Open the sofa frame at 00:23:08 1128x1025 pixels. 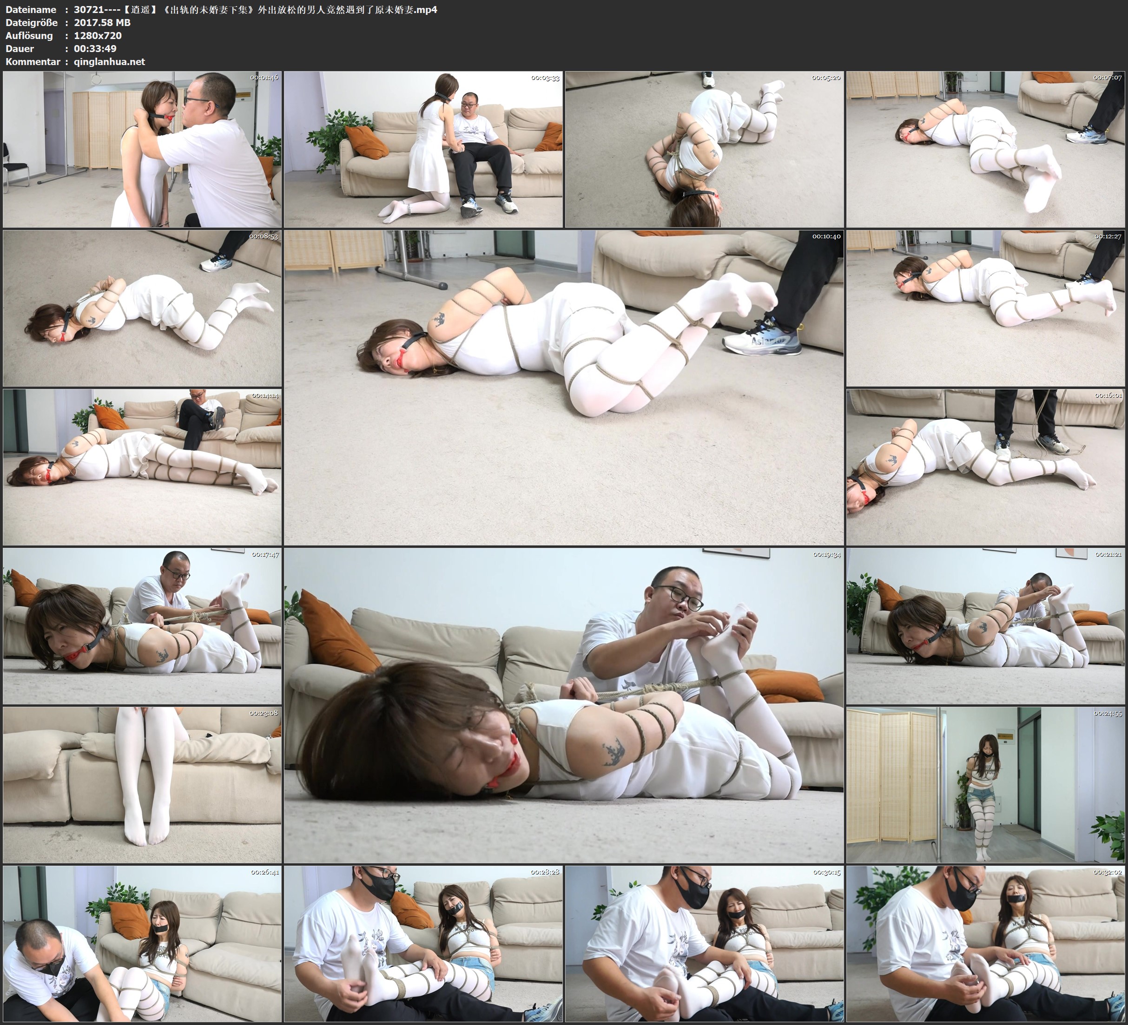(x=142, y=785)
